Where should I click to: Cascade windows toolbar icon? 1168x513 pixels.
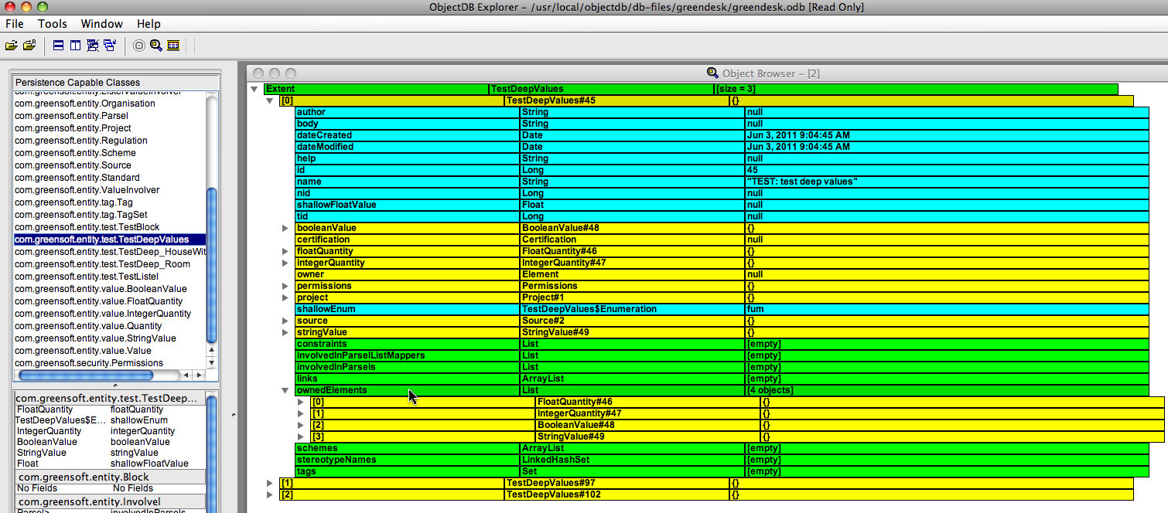(x=110, y=46)
